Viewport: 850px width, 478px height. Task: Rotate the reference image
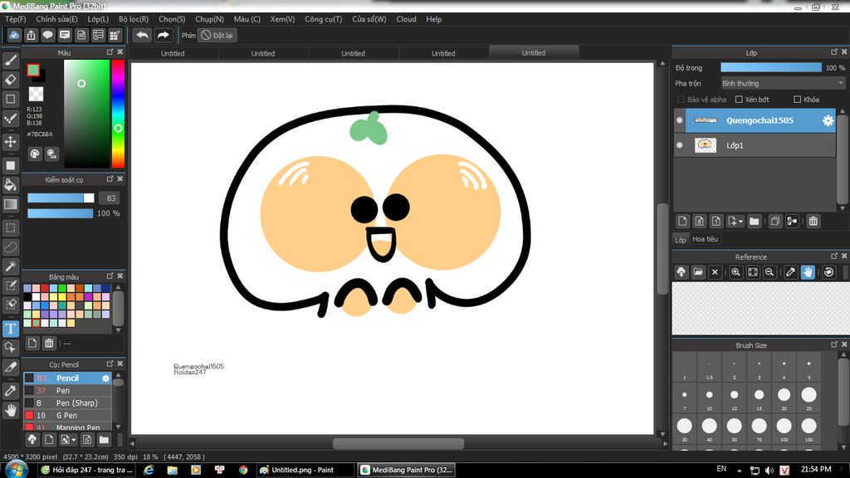(x=829, y=272)
